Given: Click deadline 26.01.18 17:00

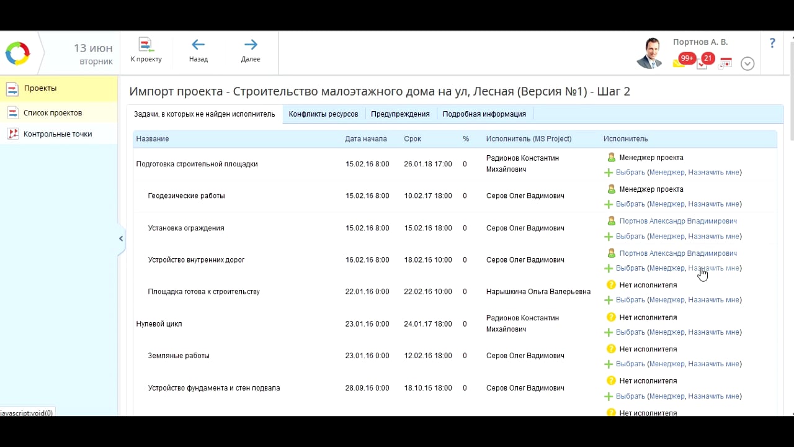Looking at the screenshot, I should pos(428,164).
